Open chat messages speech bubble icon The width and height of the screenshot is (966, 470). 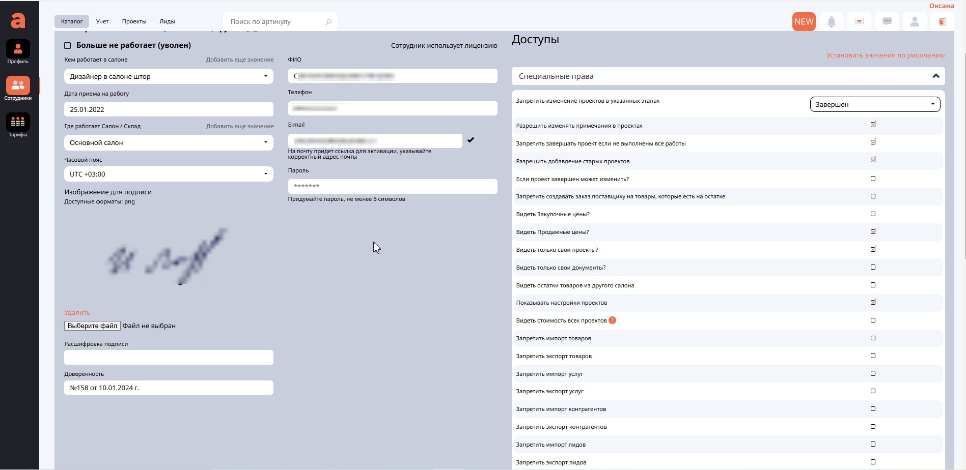tap(887, 22)
